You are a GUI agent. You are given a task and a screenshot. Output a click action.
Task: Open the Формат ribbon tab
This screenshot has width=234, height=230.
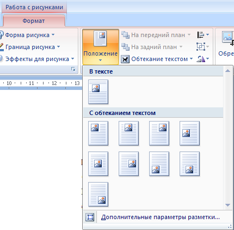tap(34, 21)
